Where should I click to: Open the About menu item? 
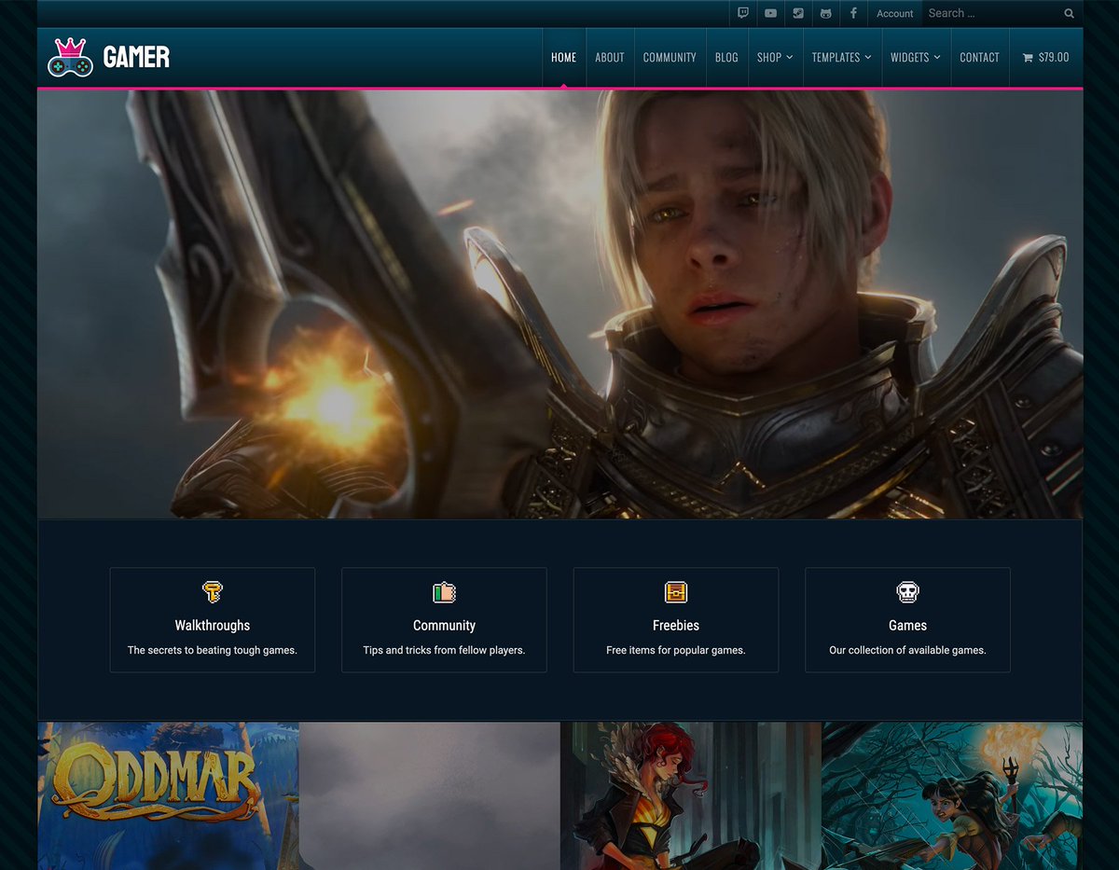click(610, 58)
